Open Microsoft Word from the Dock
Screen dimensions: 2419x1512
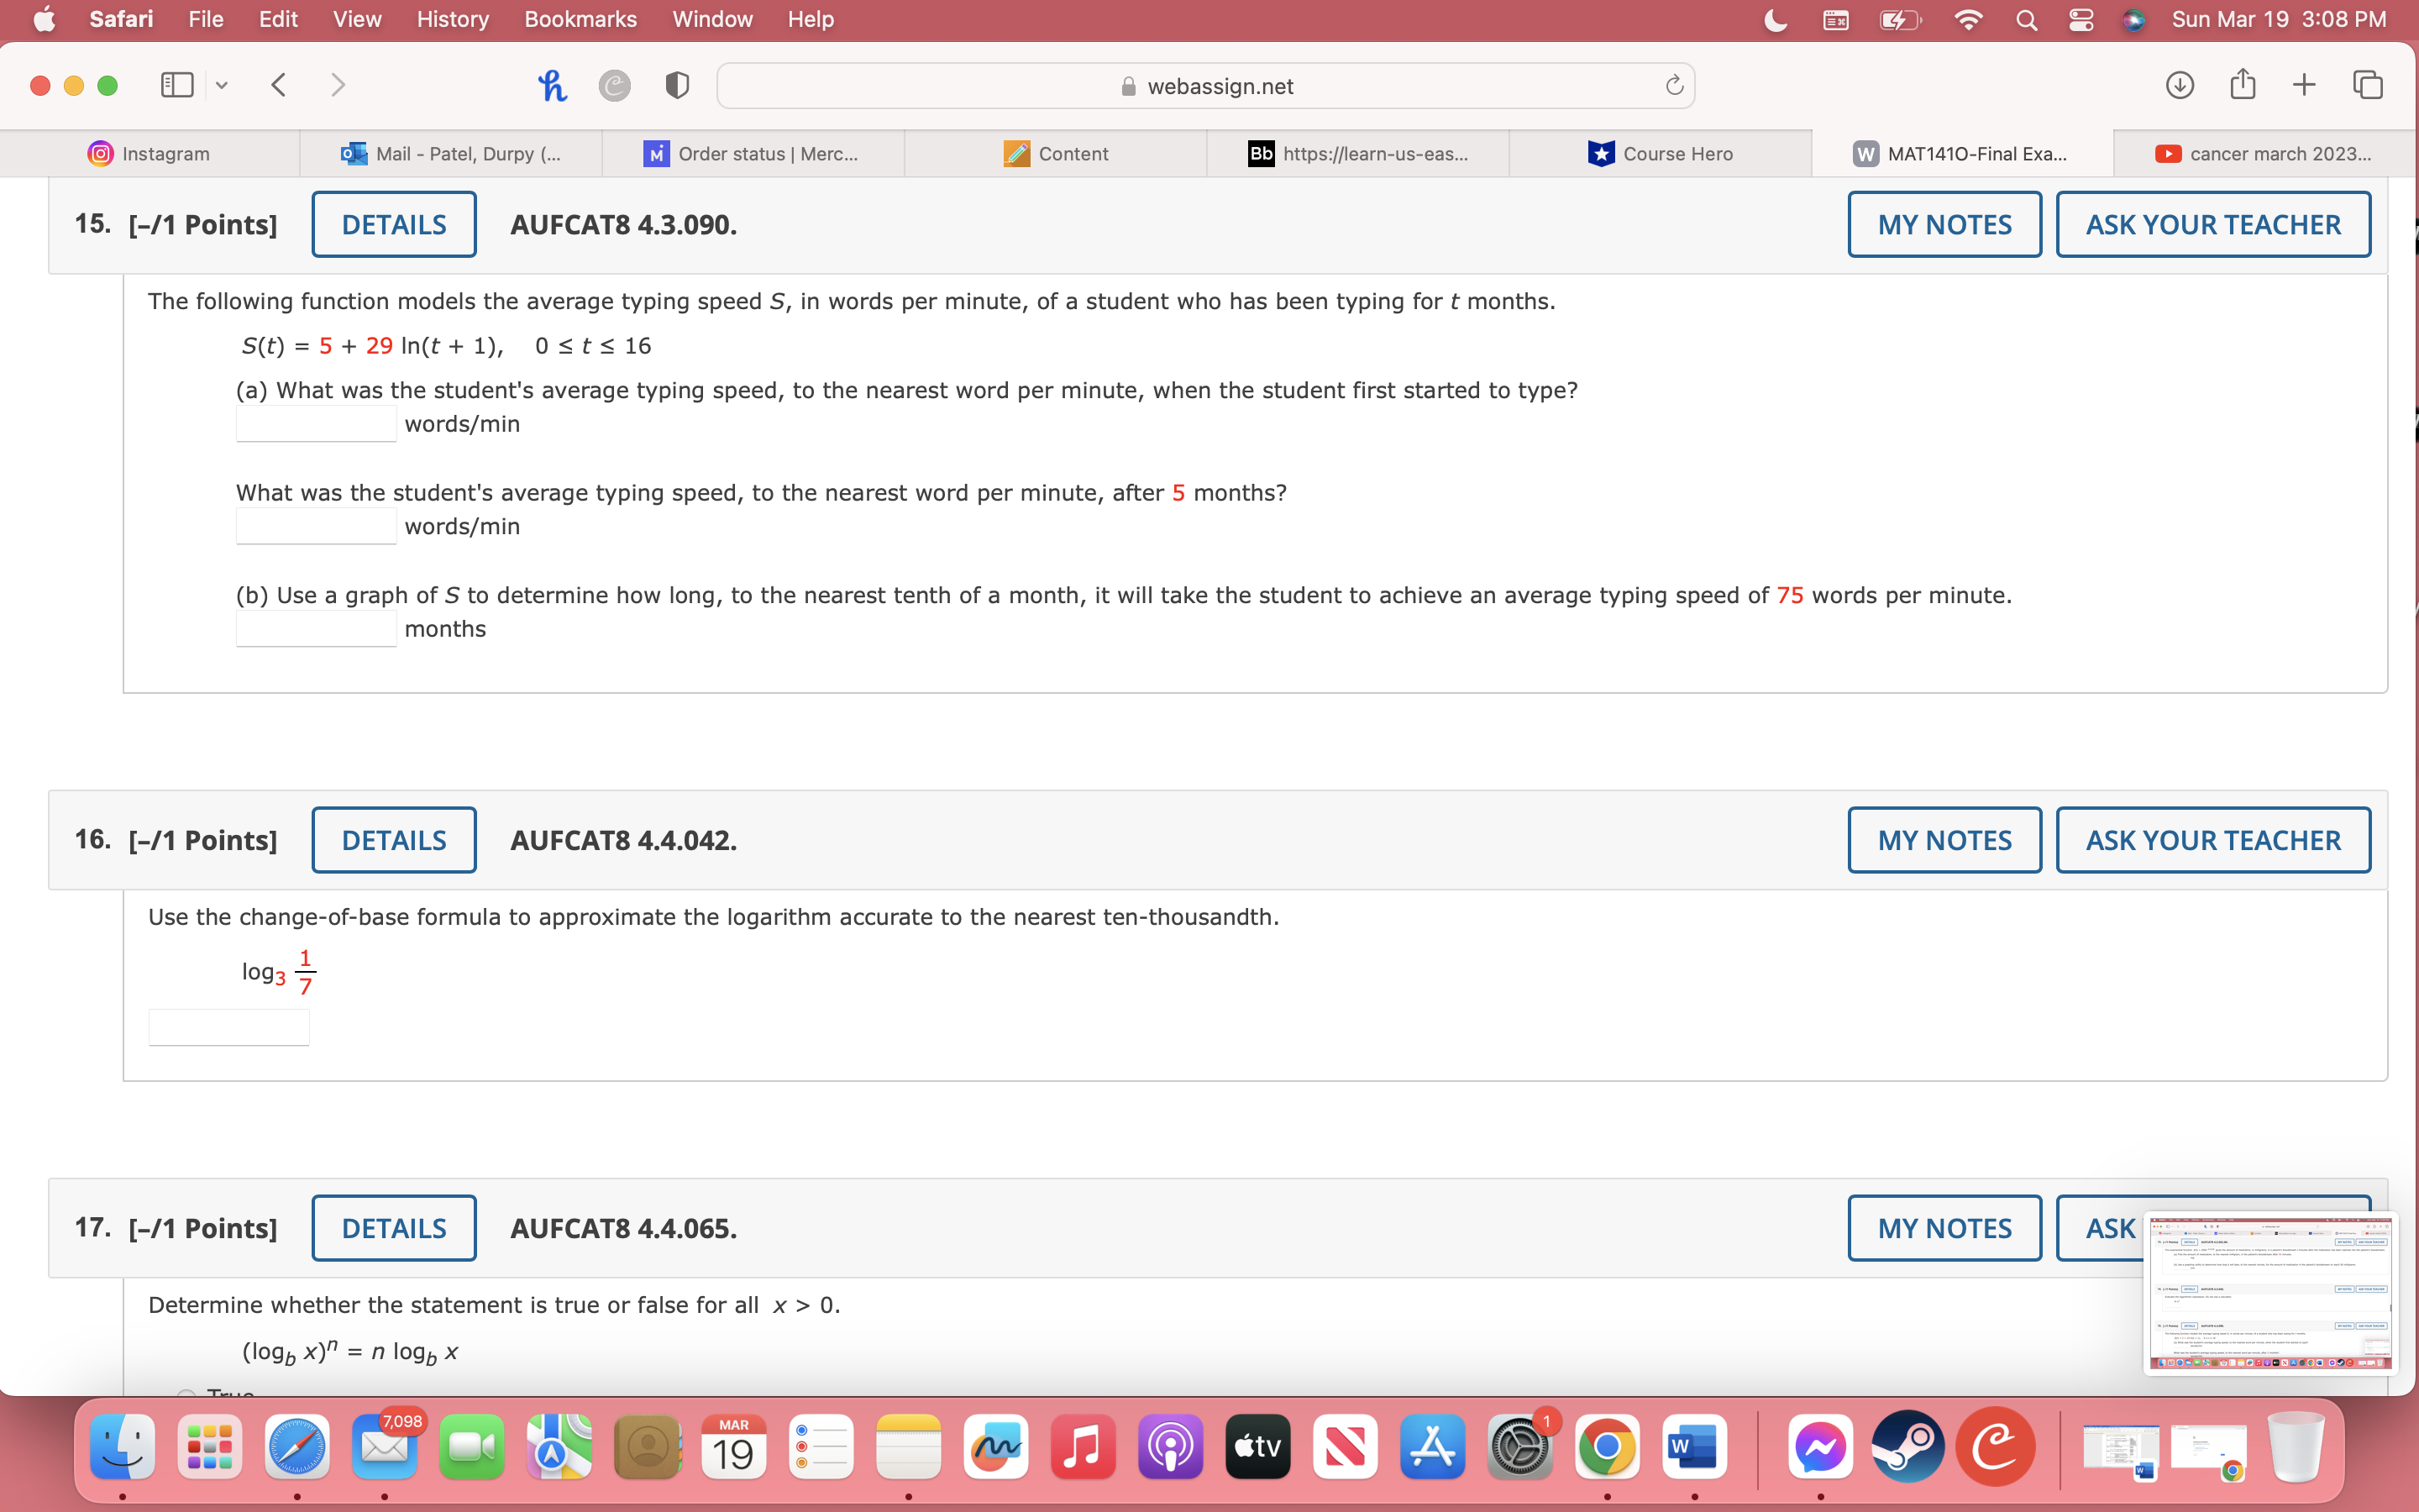1695,1446
